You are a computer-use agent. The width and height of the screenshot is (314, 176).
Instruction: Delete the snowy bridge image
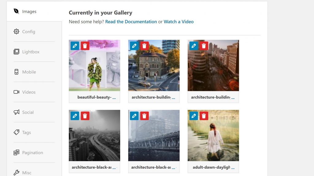pos(144,116)
